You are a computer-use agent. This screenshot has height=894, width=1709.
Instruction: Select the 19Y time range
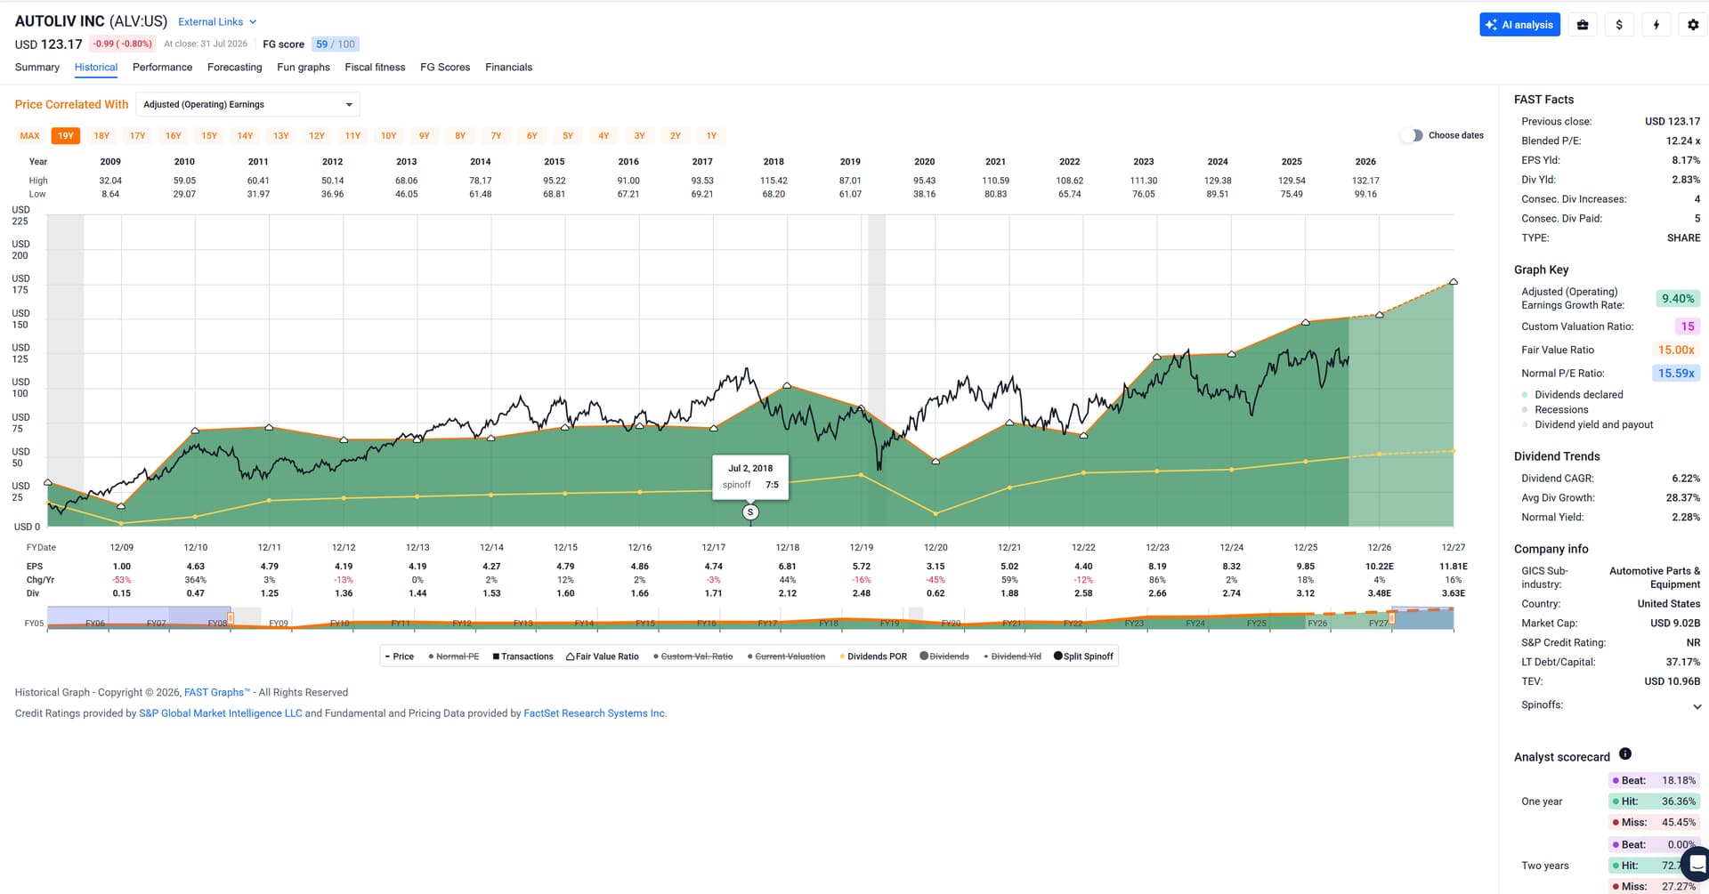tap(66, 136)
